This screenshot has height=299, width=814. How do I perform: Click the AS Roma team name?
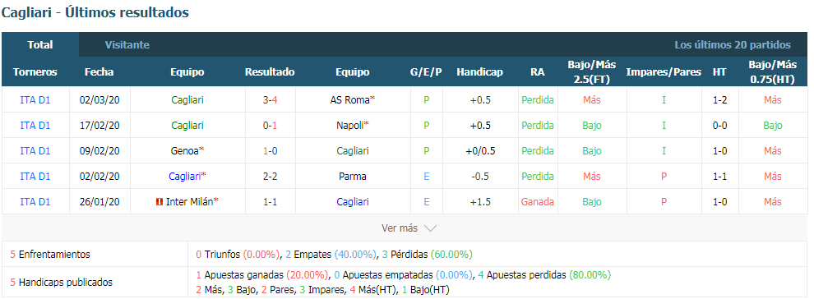point(350,100)
